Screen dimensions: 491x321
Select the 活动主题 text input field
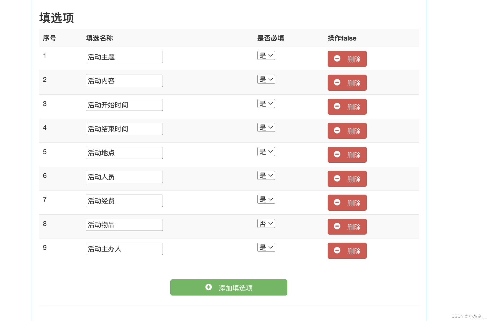(124, 57)
